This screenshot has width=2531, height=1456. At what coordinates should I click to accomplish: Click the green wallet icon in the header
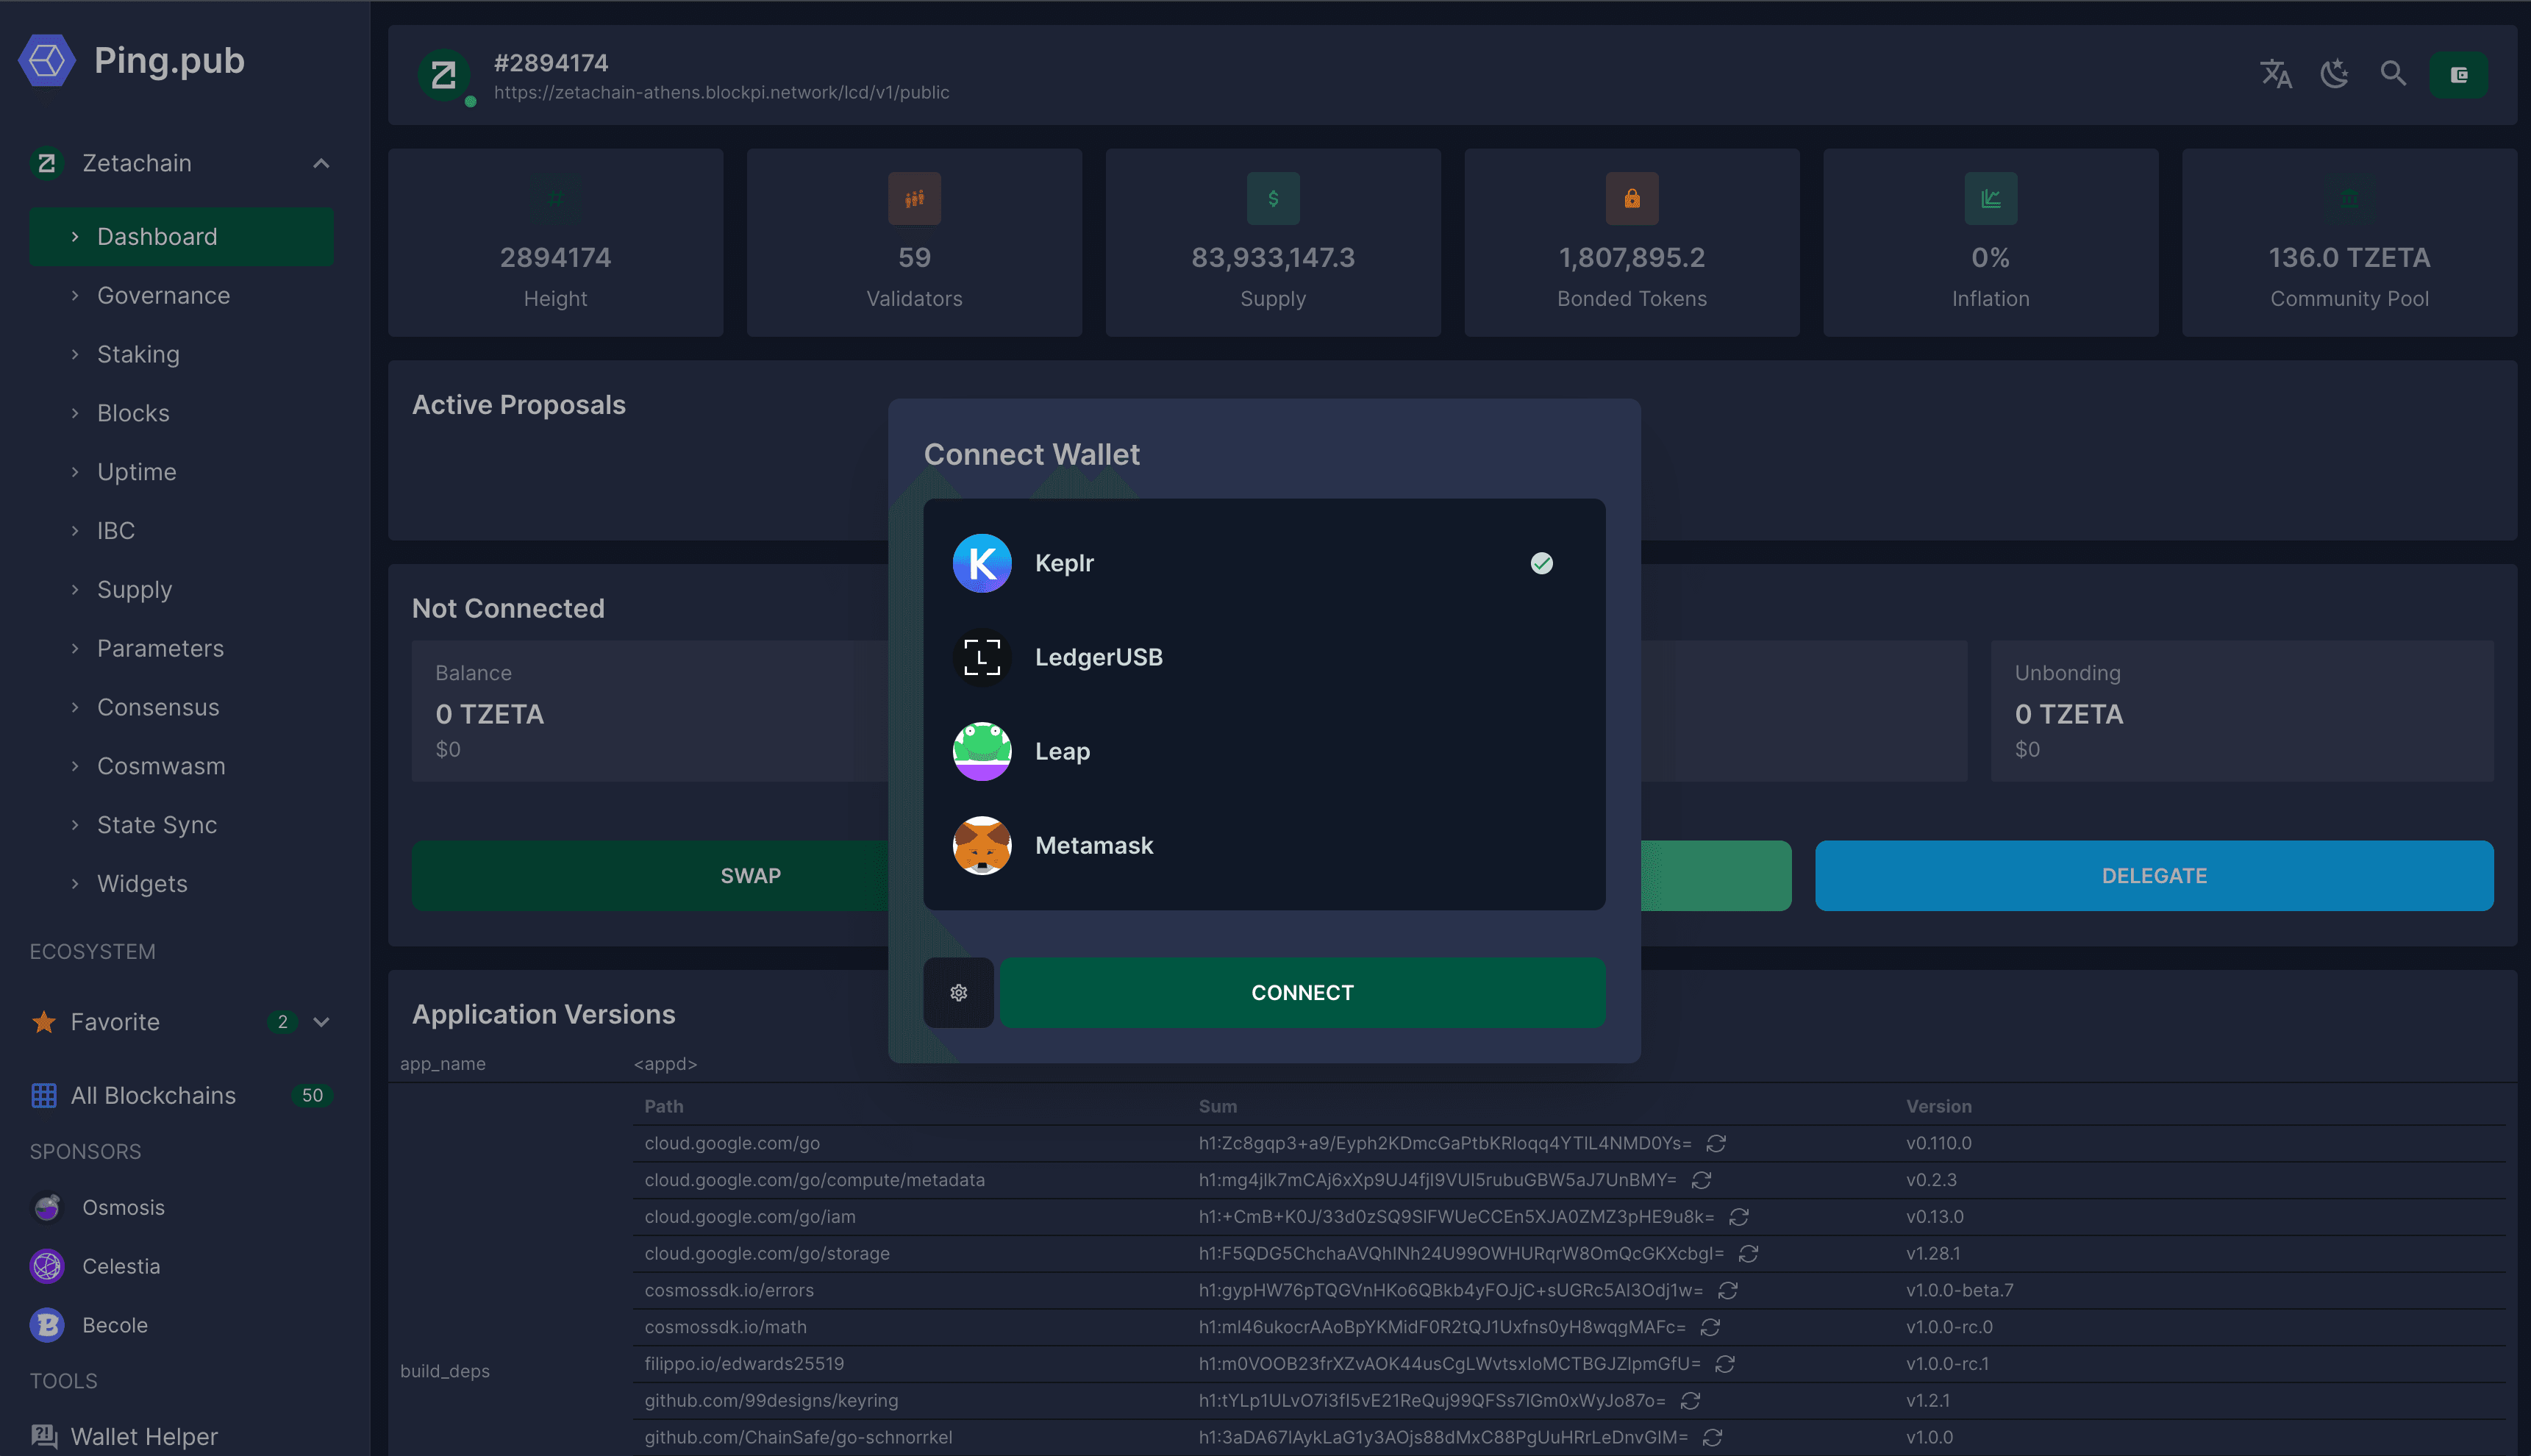[x=2459, y=74]
